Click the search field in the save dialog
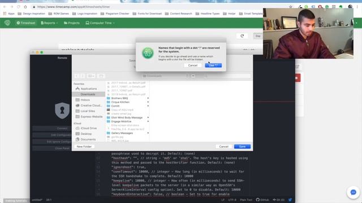 point(227,76)
